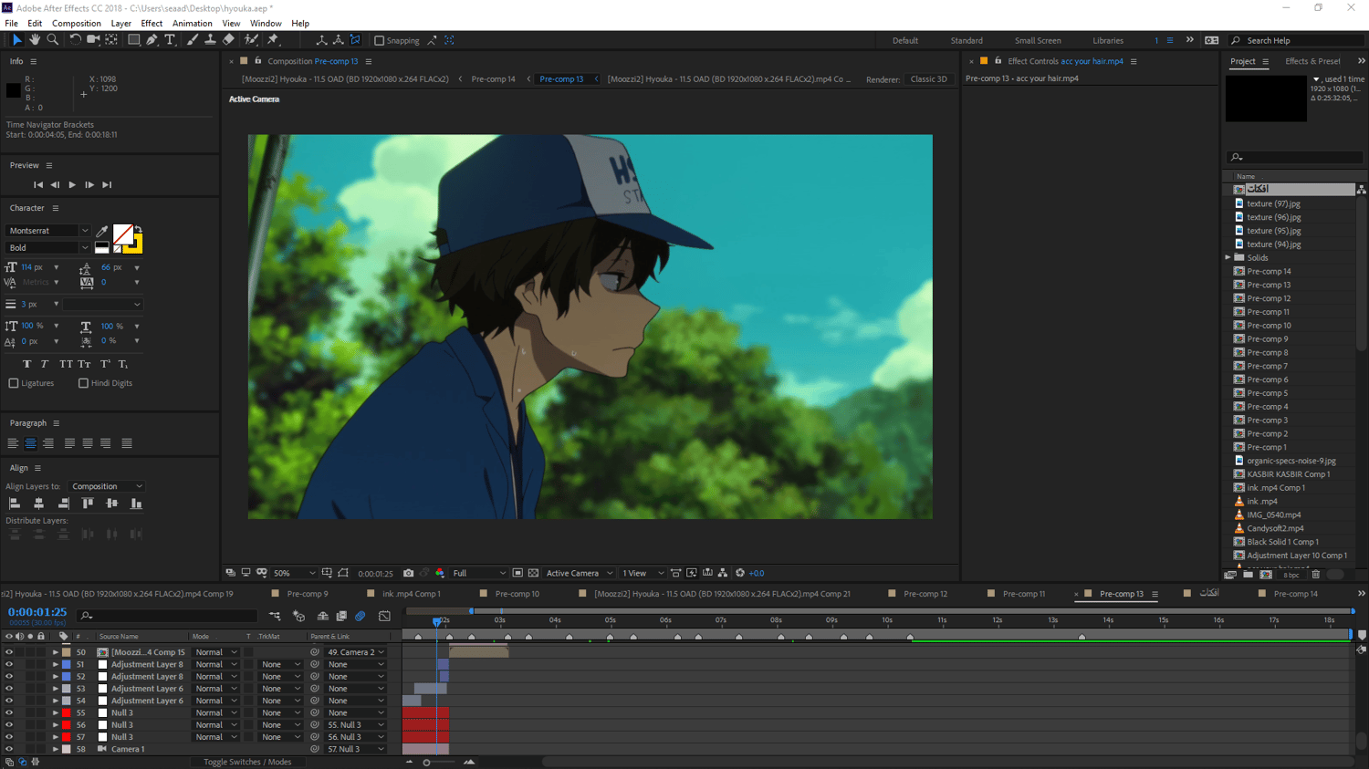Screen dimensions: 1369x769
Task: Click Pre-comp 14 breadcrumb in viewer
Action: click(x=493, y=79)
